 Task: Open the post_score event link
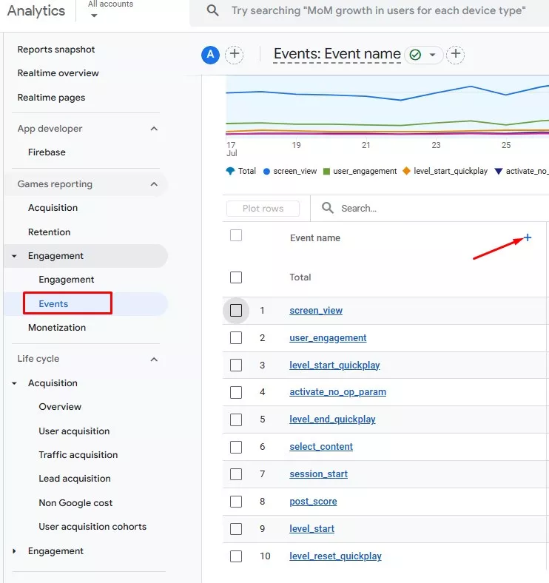tap(313, 502)
